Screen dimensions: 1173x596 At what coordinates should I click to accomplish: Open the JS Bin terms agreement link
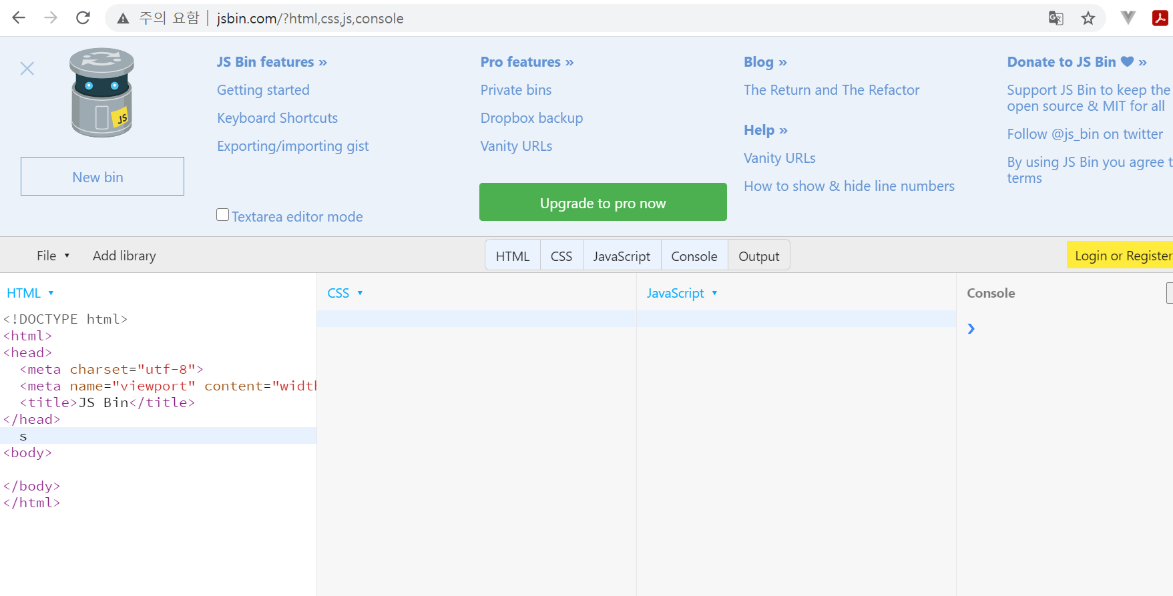tap(1090, 170)
